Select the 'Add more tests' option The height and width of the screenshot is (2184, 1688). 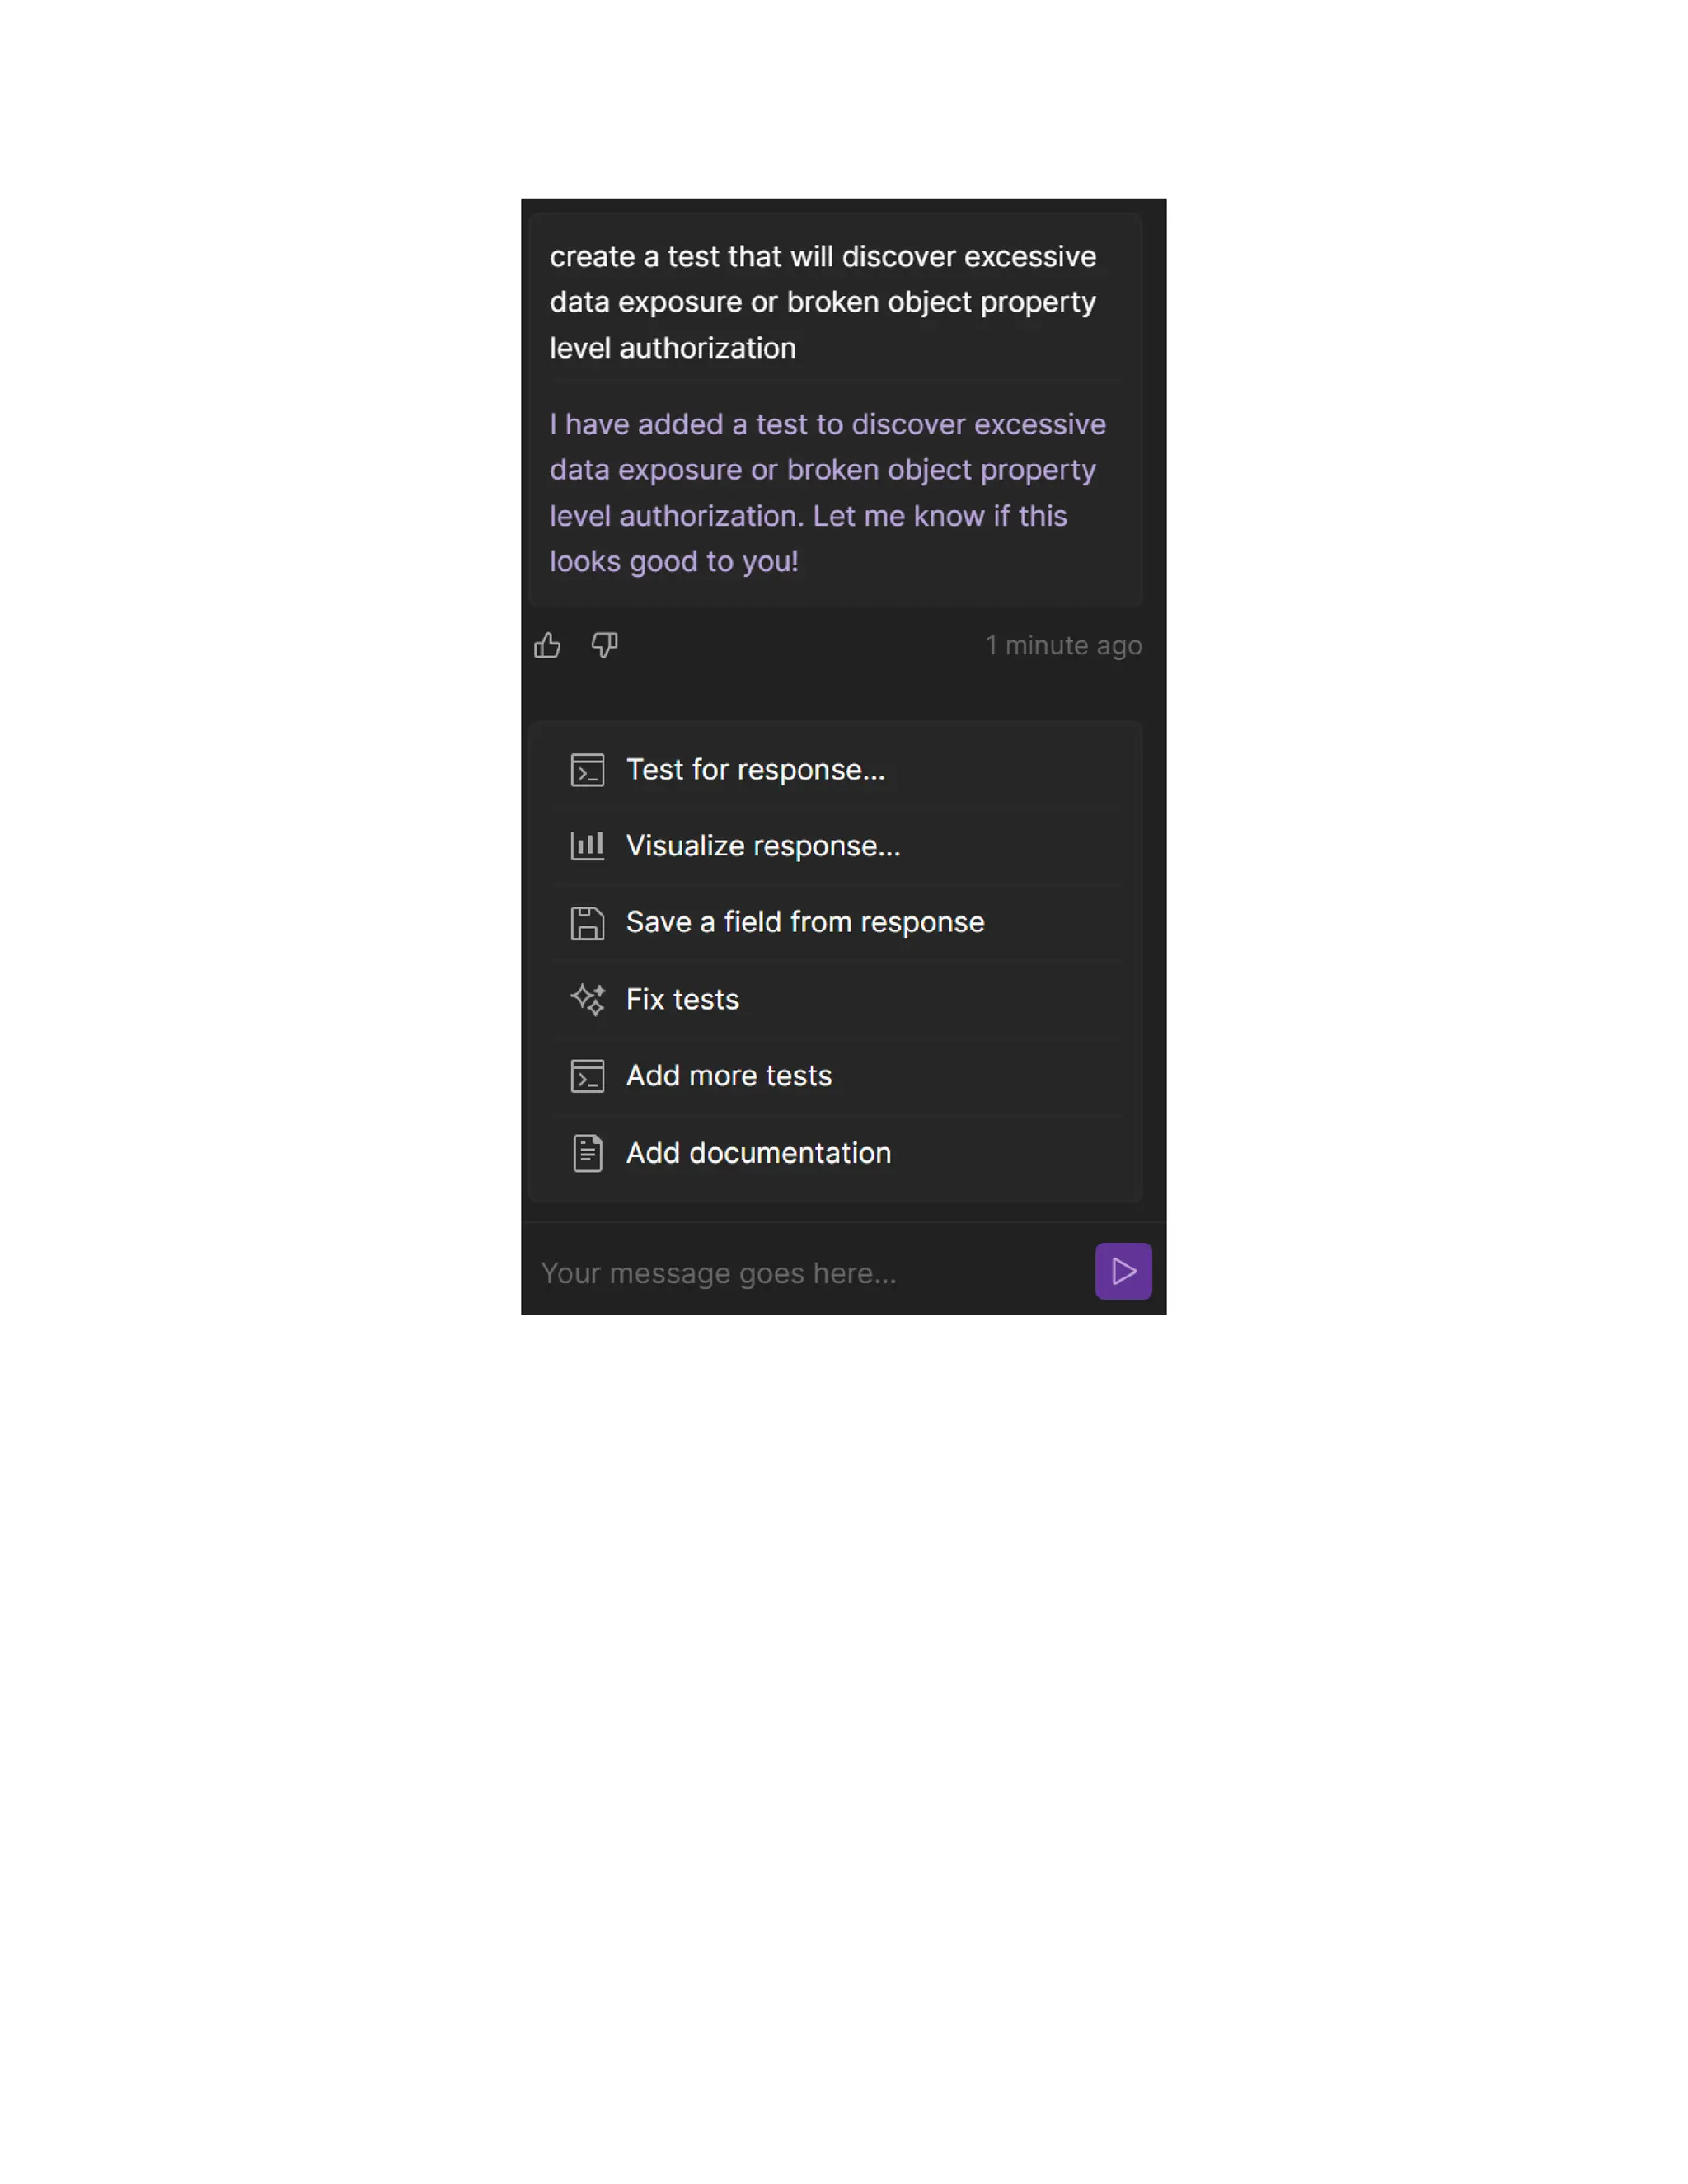tap(836, 1076)
